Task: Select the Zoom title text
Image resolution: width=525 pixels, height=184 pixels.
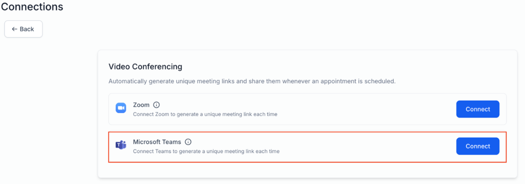Action: pyautogui.click(x=141, y=105)
